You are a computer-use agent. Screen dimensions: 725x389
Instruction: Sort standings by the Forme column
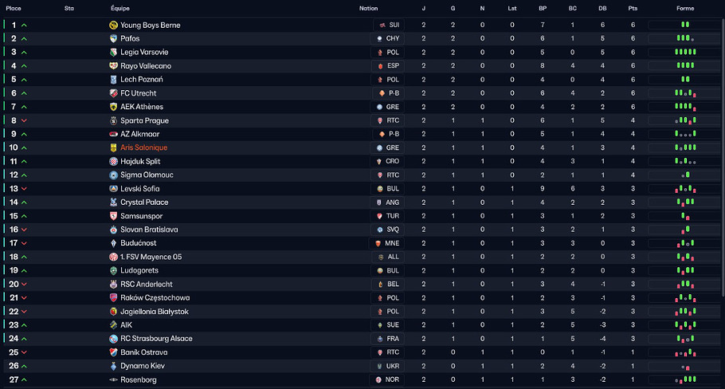click(x=684, y=8)
